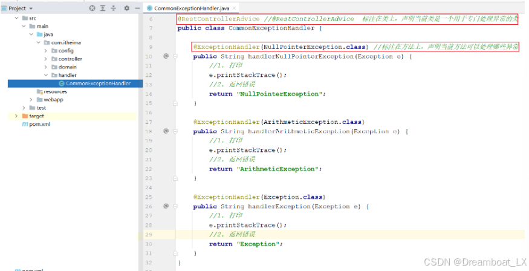
Task: Click gutter icon on line 10
Action: coord(166,56)
